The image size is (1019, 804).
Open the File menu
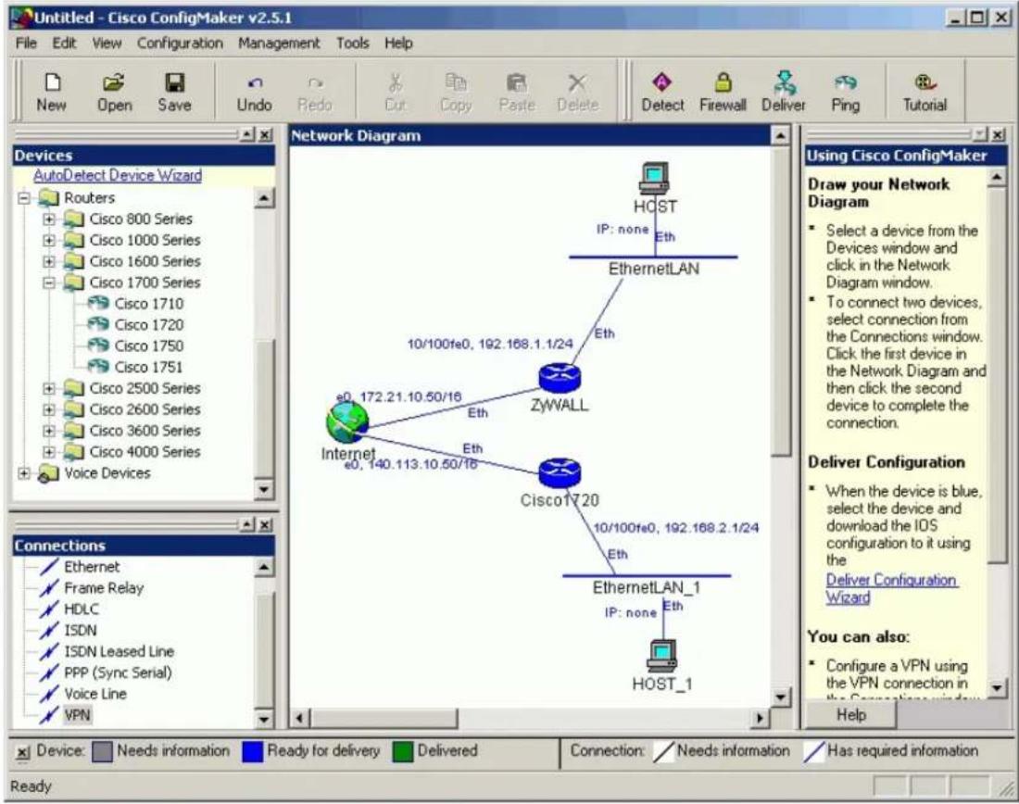pyautogui.click(x=26, y=43)
